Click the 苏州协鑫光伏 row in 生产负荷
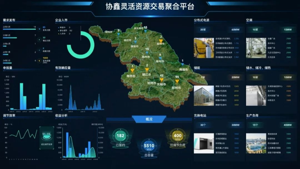300x169 pixels. (x=279, y=143)
